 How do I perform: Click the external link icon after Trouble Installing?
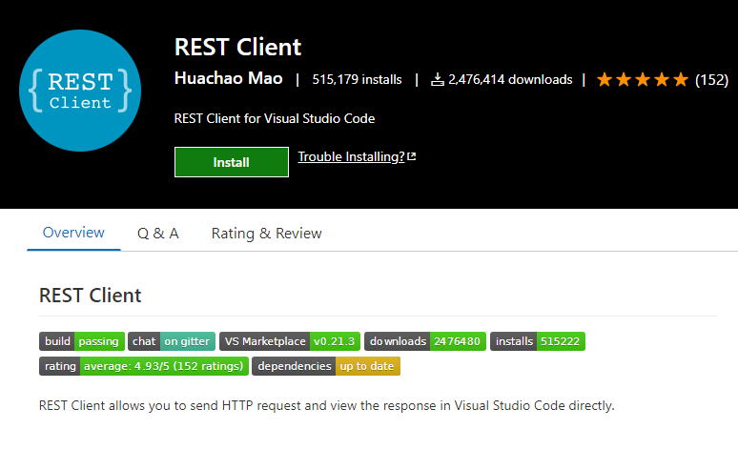click(x=412, y=156)
